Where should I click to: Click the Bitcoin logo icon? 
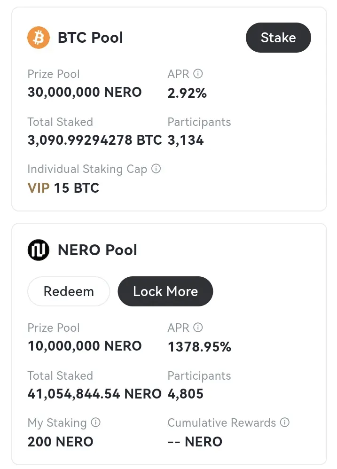pyautogui.click(x=39, y=38)
